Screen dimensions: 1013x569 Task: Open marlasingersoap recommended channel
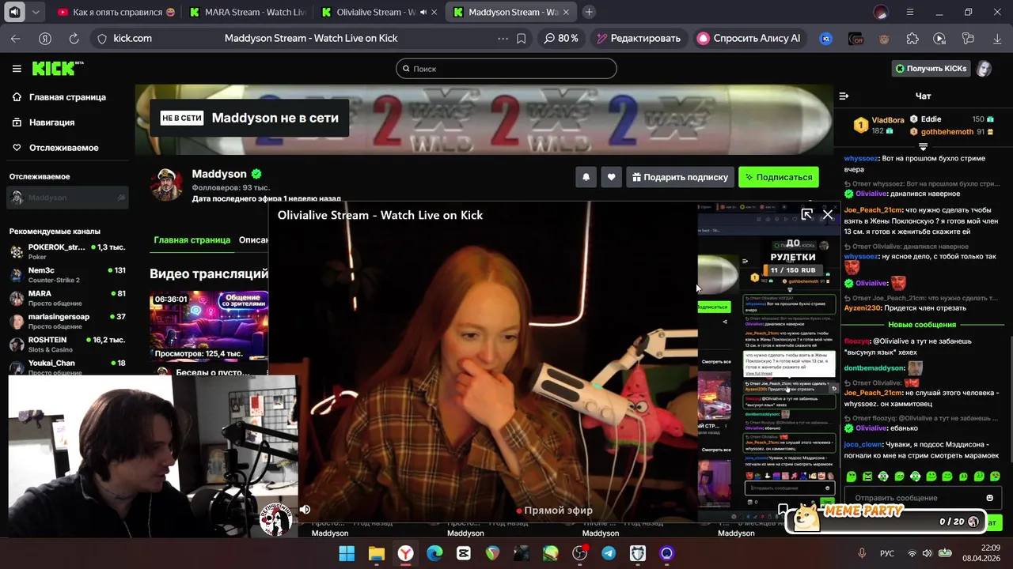coord(67,321)
